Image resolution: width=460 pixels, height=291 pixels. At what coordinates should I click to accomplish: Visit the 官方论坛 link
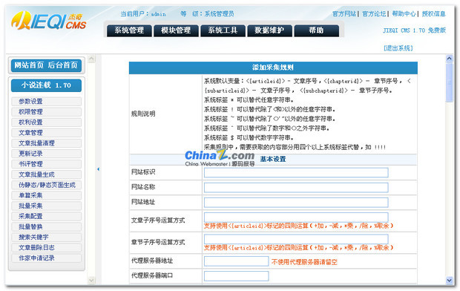click(x=374, y=14)
